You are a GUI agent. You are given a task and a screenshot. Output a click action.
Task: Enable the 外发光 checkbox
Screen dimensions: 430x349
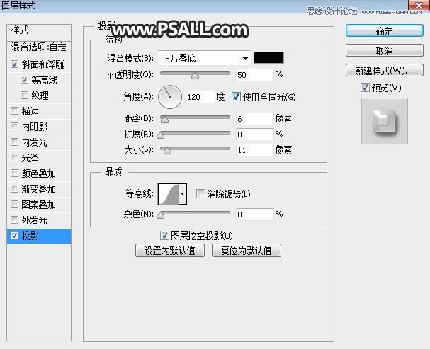click(14, 220)
